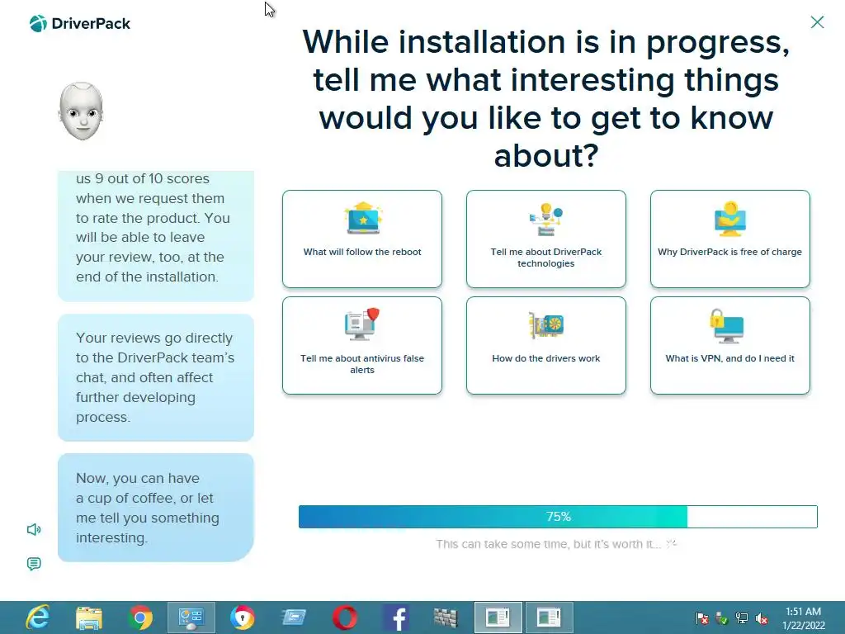Select 'What is VPN, and do I need it' card
Viewport: 845px width, 634px height.
[729, 346]
